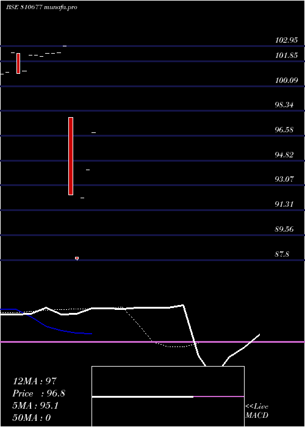The width and height of the screenshot is (305, 427).
Task: Select the 96.58 price level label
Action: pos(284,130)
